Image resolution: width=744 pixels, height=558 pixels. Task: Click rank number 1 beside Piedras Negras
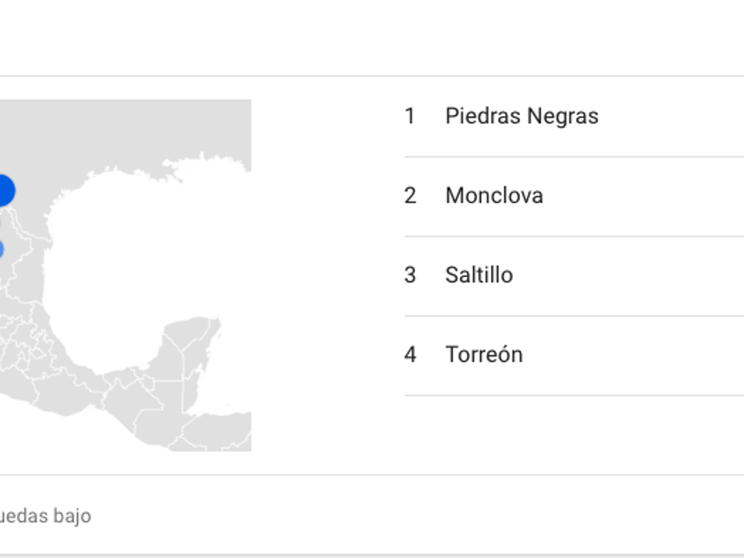pyautogui.click(x=410, y=116)
